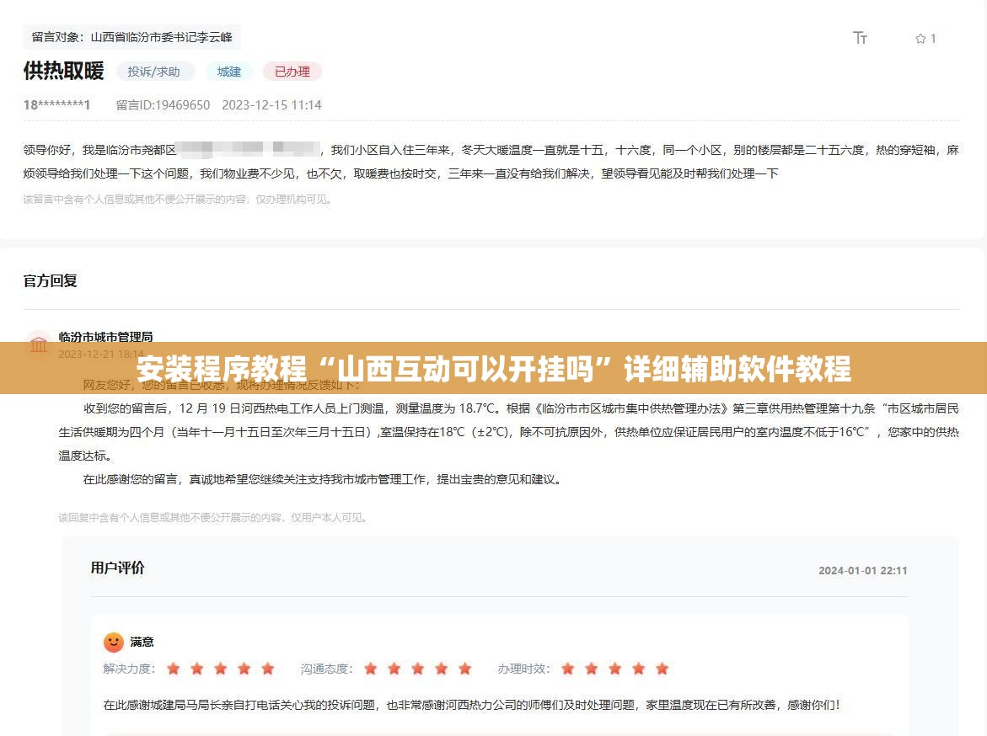Click the user comment thanking 马局长
The image size is (987, 736).
471,705
